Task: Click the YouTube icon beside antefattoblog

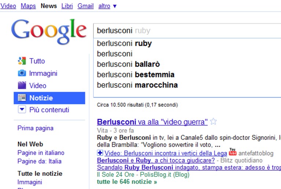Action: [x=233, y=152]
